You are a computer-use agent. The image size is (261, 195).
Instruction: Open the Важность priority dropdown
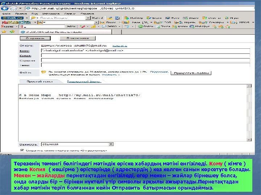tap(77, 144)
